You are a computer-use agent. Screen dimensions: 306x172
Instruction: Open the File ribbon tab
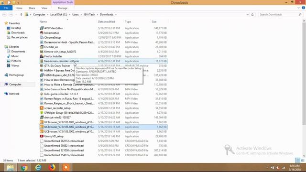tap(6, 8)
